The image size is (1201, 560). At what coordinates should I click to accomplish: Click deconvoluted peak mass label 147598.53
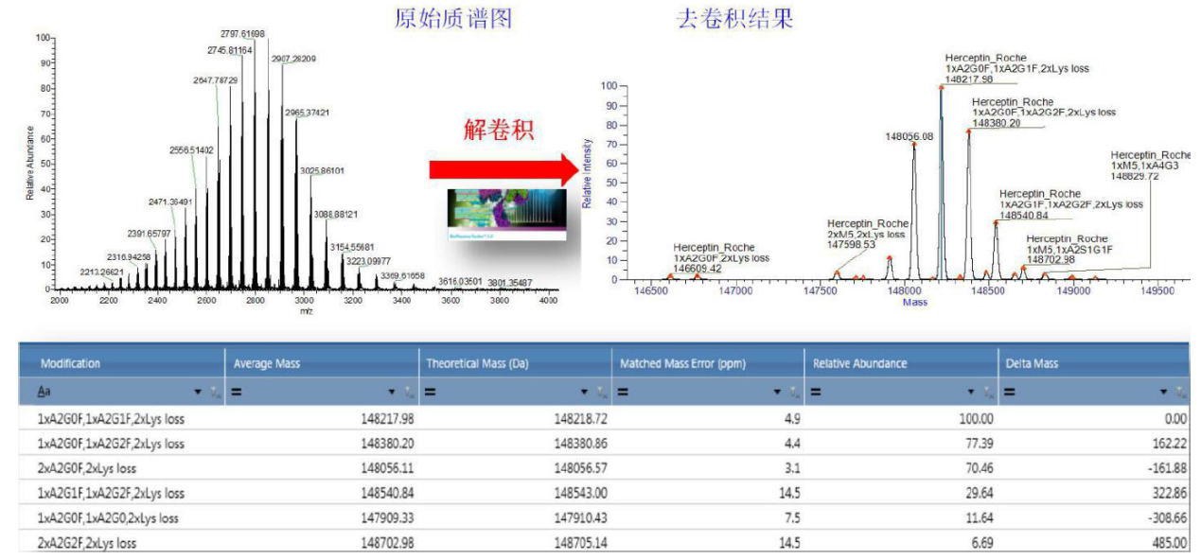851,244
